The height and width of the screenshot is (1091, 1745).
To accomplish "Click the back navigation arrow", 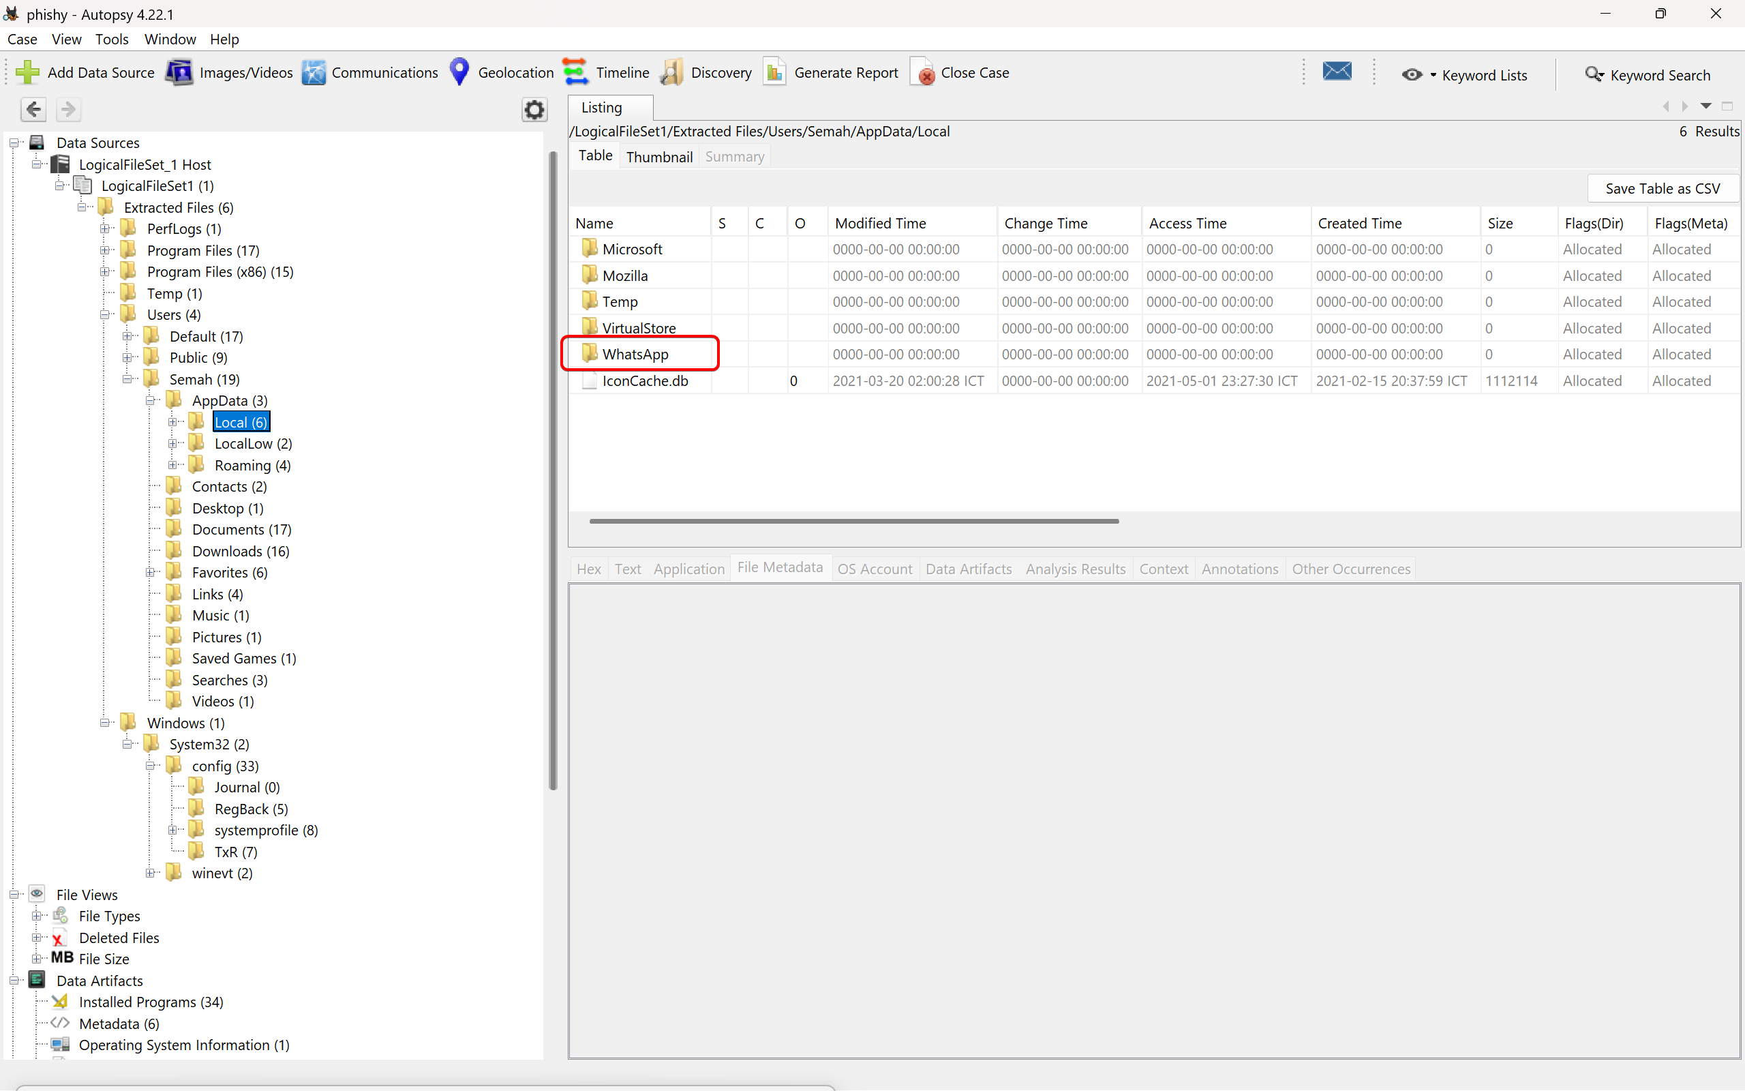I will (33, 110).
